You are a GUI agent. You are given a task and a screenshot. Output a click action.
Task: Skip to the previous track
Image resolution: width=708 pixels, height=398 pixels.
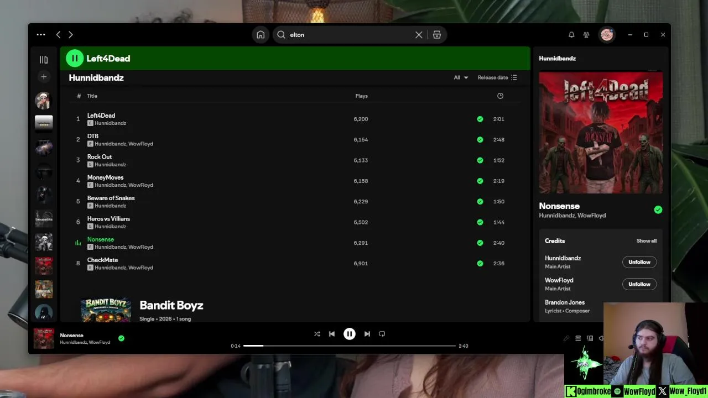[332, 334]
